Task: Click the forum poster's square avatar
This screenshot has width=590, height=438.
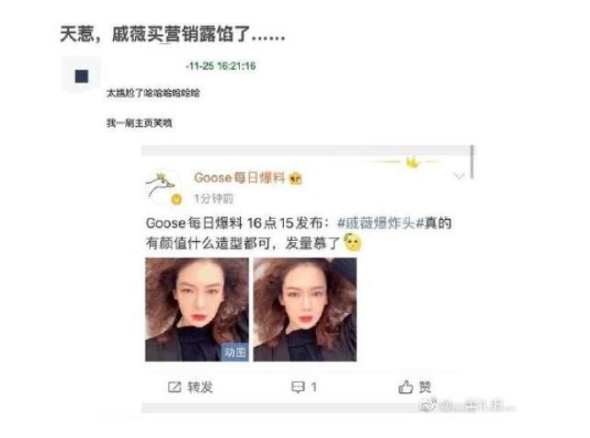Action: 81,75
